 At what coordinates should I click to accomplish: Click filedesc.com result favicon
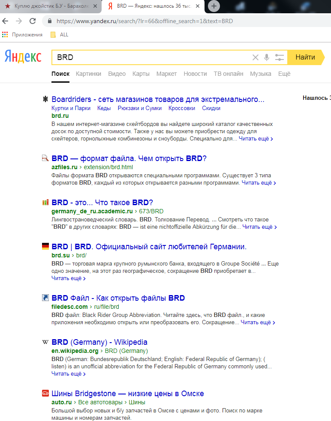pos(45,298)
